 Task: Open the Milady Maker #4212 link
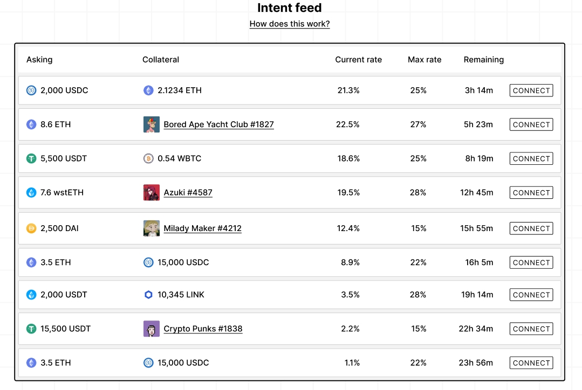(x=202, y=228)
